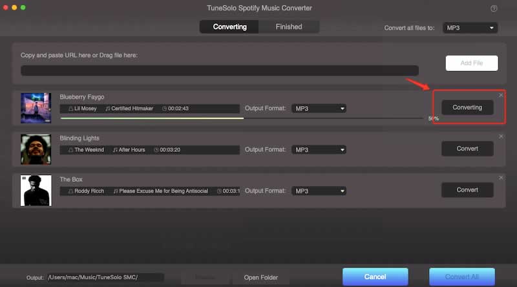
Task: Open The Box output format dropdown
Action: pos(319,191)
